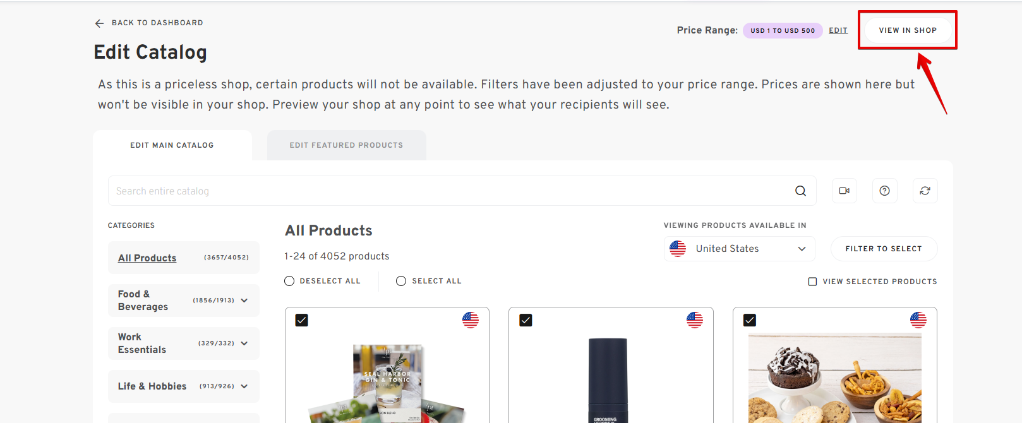Open the video tutorial camera icon
1022x423 pixels.
844,191
